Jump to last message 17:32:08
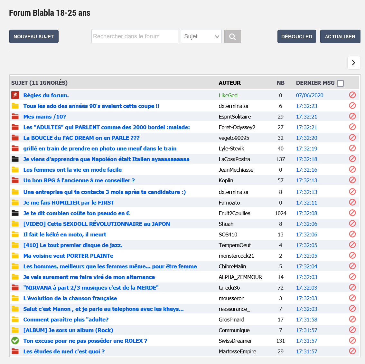 point(306,213)
